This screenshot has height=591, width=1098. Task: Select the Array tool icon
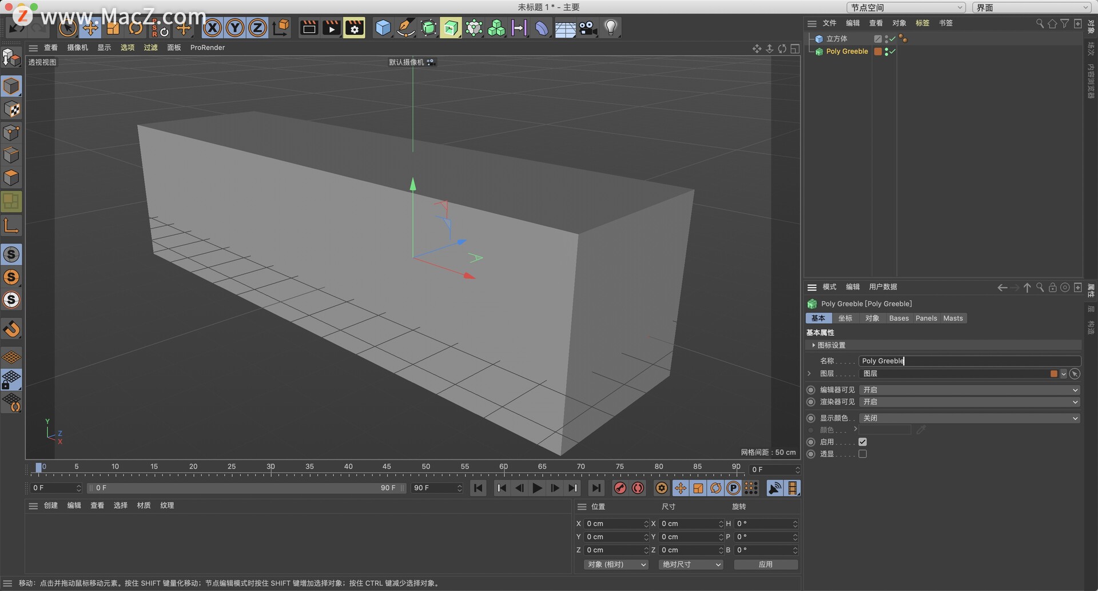tap(496, 27)
